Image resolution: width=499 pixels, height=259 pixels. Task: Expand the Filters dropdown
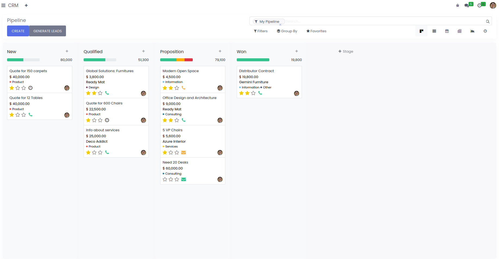click(x=261, y=31)
